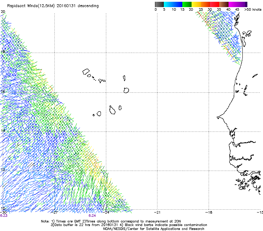
Task: Click the dark purple 45–50 knots legend segment
Action: point(242,4)
